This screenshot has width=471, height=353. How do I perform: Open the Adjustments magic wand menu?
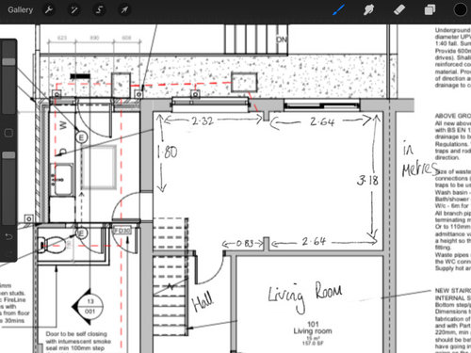point(74,10)
